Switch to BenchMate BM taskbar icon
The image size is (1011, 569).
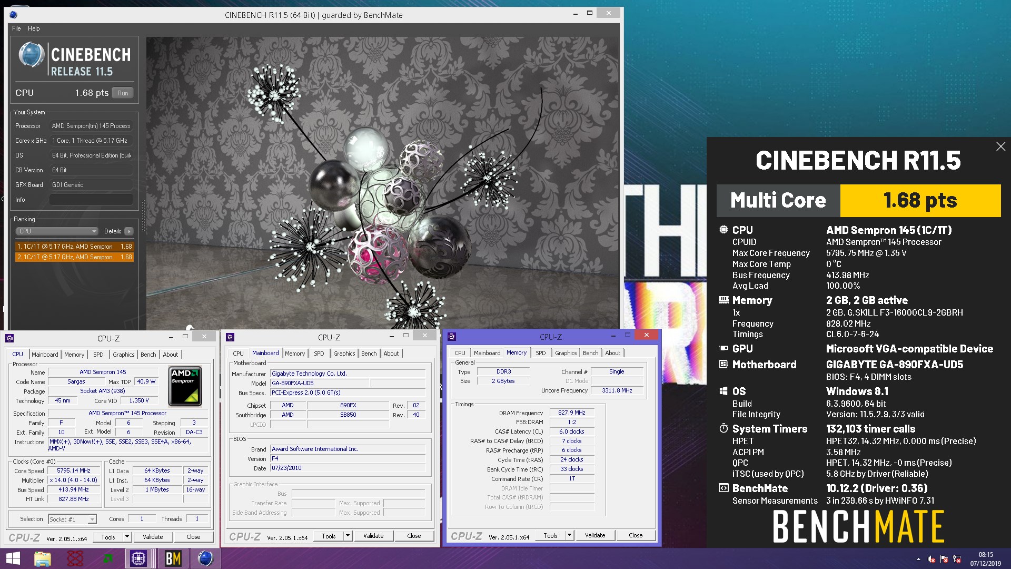tap(173, 558)
